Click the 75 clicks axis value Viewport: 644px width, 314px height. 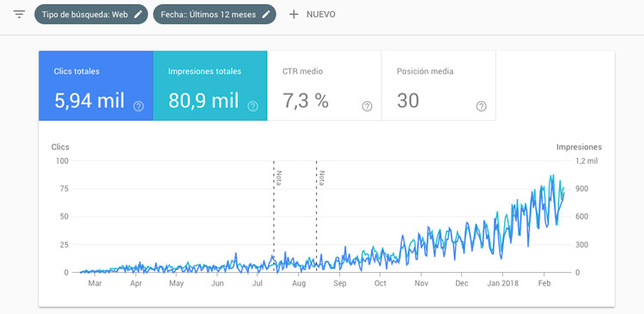(64, 189)
